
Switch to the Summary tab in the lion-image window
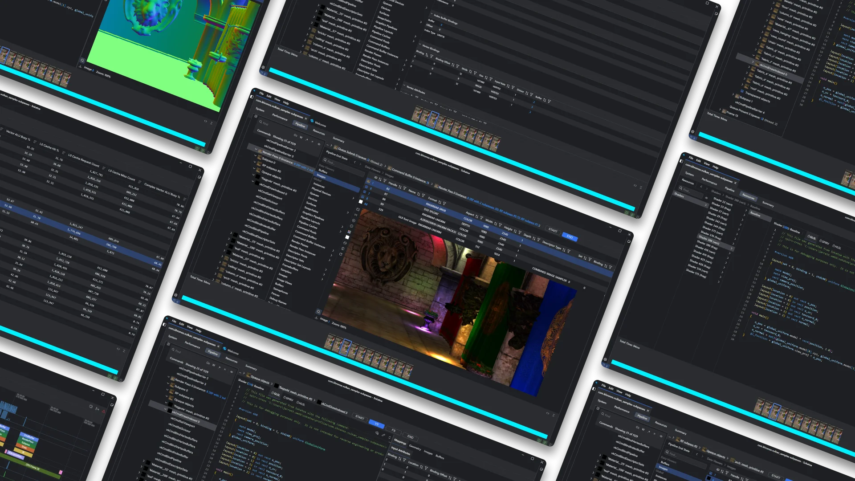(338, 139)
